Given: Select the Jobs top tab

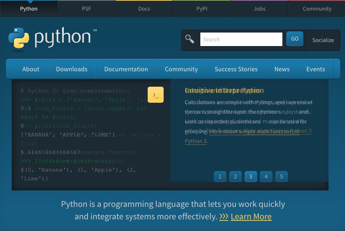Looking at the screenshot, I should [259, 9].
